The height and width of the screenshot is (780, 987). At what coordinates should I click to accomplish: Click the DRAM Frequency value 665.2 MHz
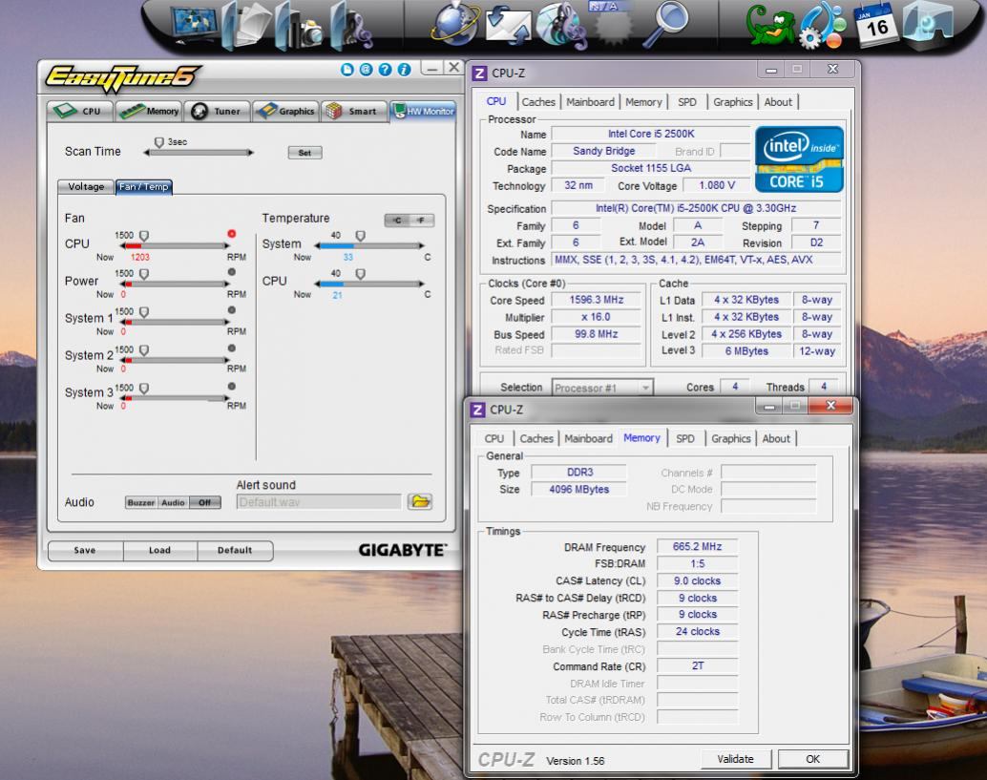pyautogui.click(x=697, y=546)
